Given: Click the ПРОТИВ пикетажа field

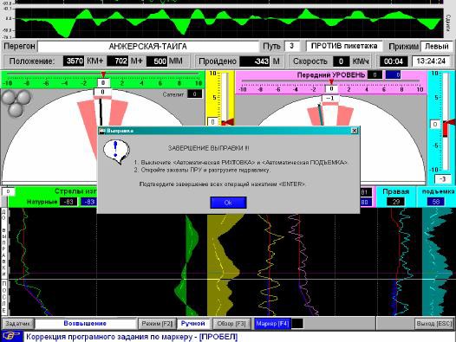Looking at the screenshot, I should point(344,46).
